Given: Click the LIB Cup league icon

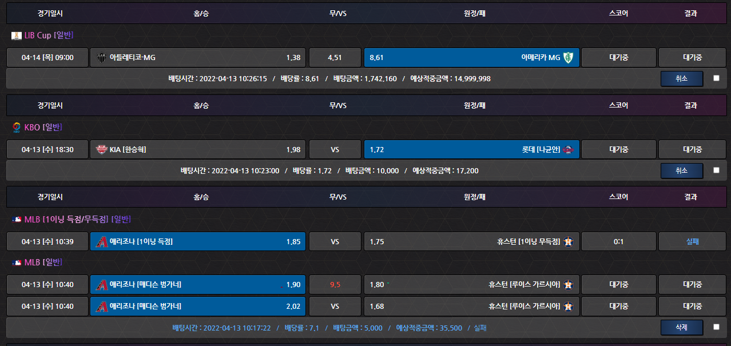Looking at the screenshot, I should pyautogui.click(x=16, y=35).
